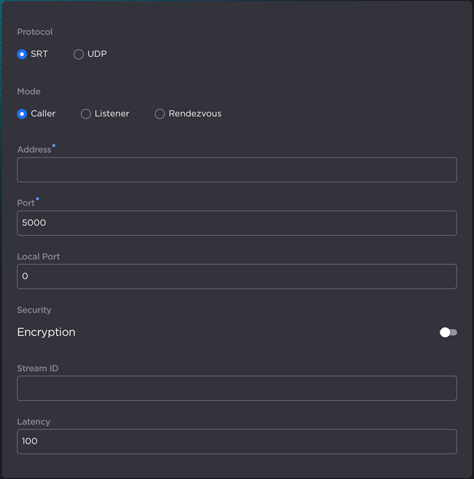The image size is (474, 479).
Task: Click the Mode section label
Action: (x=28, y=91)
